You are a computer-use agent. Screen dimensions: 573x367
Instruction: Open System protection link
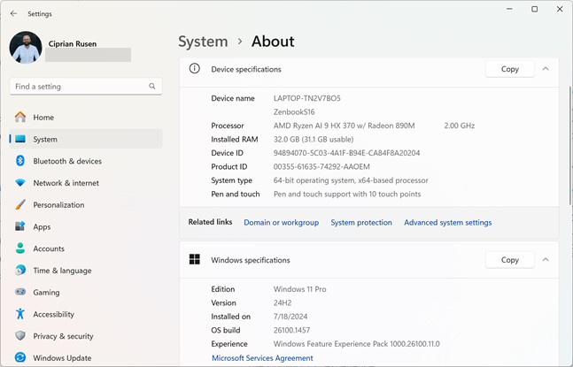(x=361, y=223)
